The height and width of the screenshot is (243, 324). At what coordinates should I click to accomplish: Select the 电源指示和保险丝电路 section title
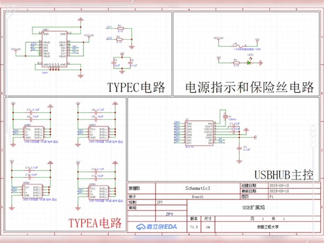click(x=249, y=87)
